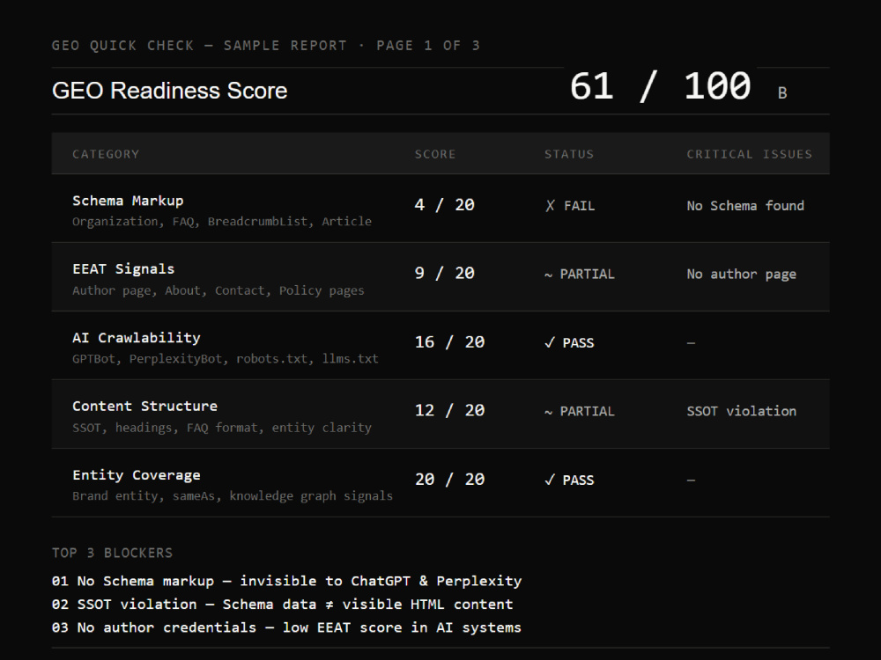
Task: Click blocker 03 'No author credentials' line
Action: click(286, 627)
